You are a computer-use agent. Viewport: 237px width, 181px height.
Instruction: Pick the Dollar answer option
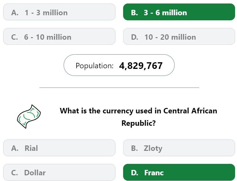[59, 172]
